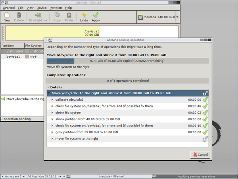
Task: Click the italic 'move file system to the right' status
Action: coord(68,67)
